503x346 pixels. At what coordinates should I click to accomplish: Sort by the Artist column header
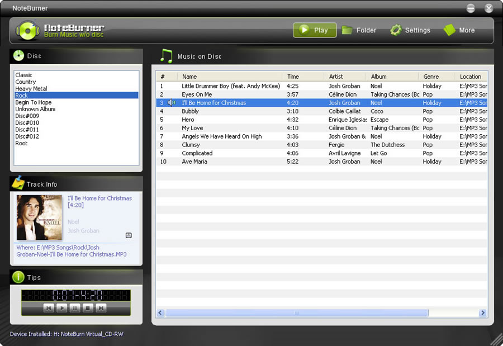pos(345,77)
